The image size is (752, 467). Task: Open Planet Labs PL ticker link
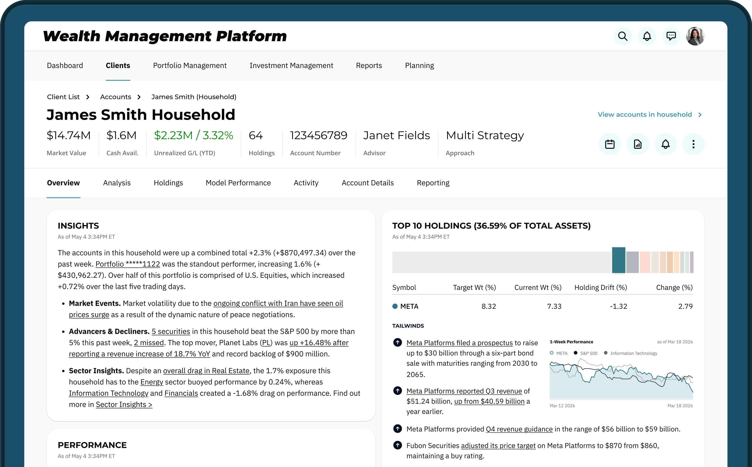pos(266,343)
